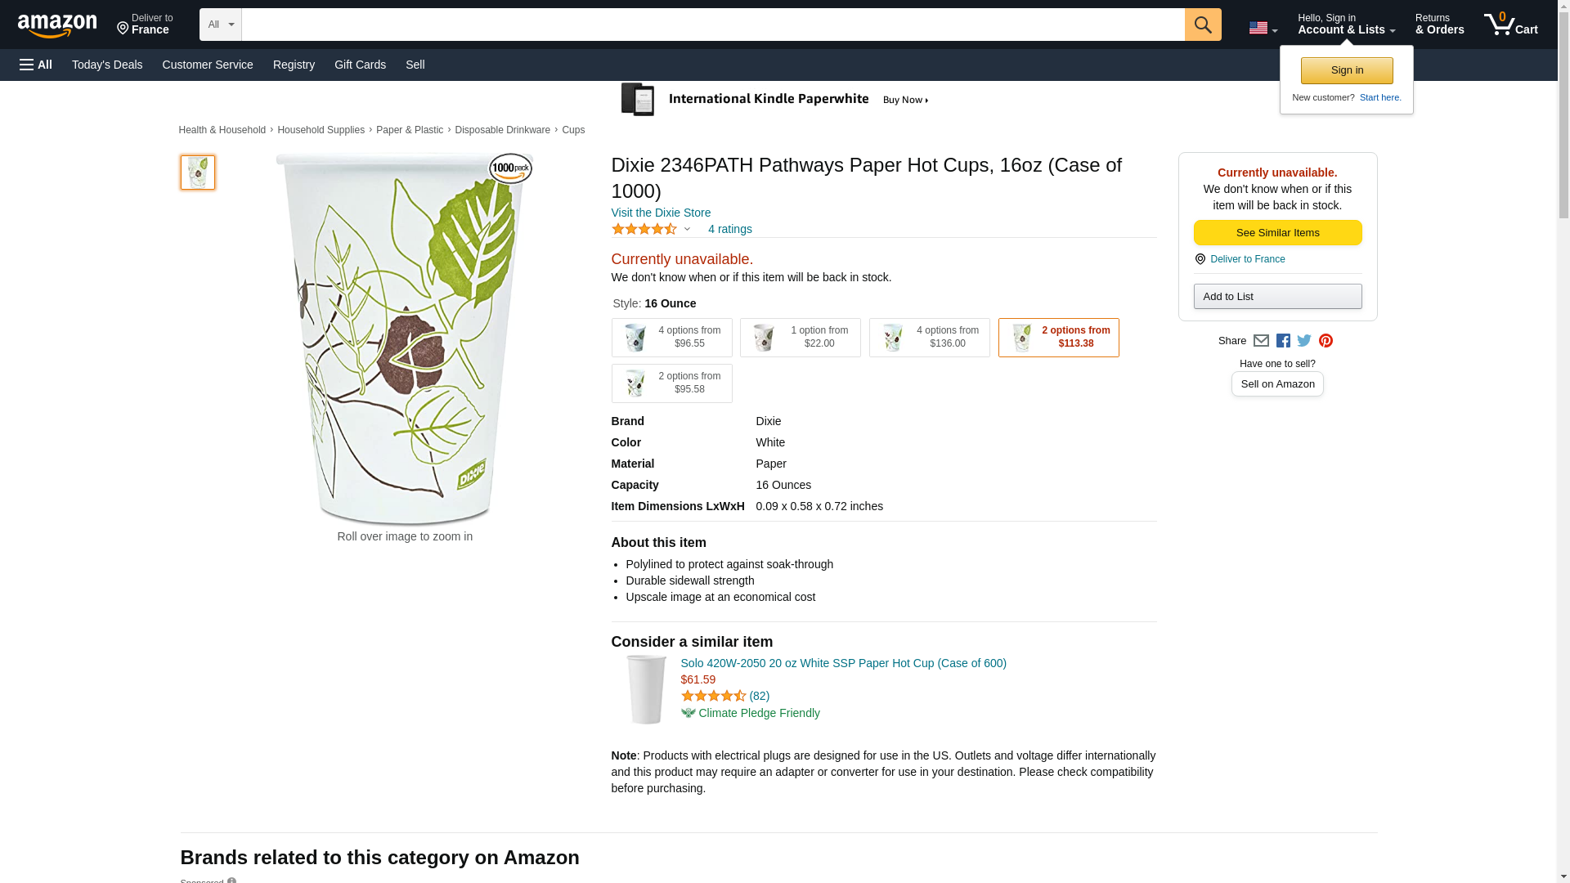The height and width of the screenshot is (883, 1570).
Task: Open the All hamburger menu
Action: [x=36, y=65]
